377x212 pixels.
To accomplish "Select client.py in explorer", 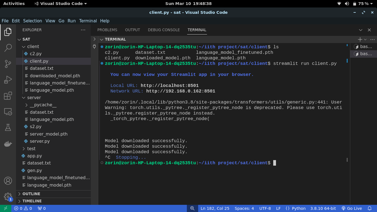I will pyautogui.click(x=53, y=61).
